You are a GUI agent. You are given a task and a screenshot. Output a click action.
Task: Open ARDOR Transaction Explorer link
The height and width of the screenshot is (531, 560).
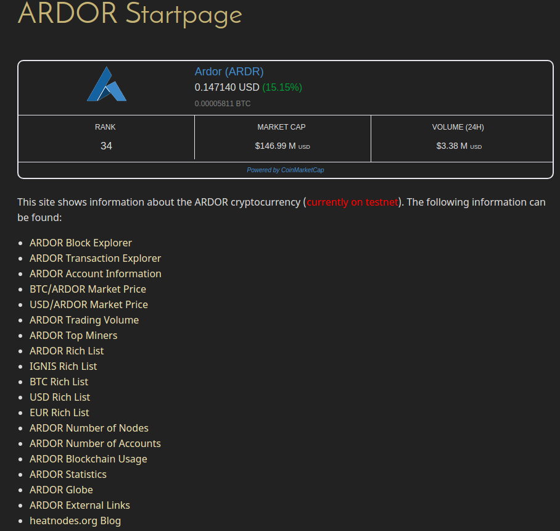click(96, 258)
